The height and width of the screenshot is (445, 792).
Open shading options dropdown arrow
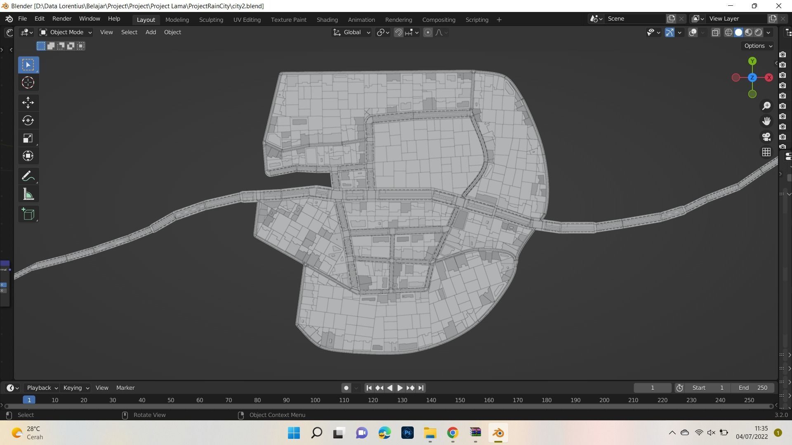click(768, 32)
